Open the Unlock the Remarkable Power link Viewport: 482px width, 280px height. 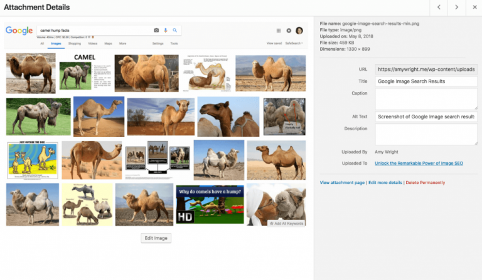[x=418, y=163]
